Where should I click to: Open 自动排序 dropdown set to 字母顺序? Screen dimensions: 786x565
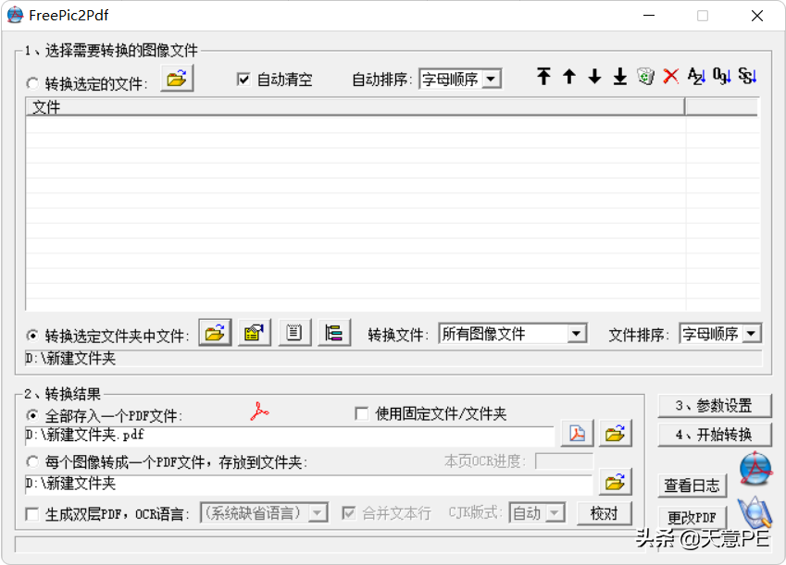point(460,79)
